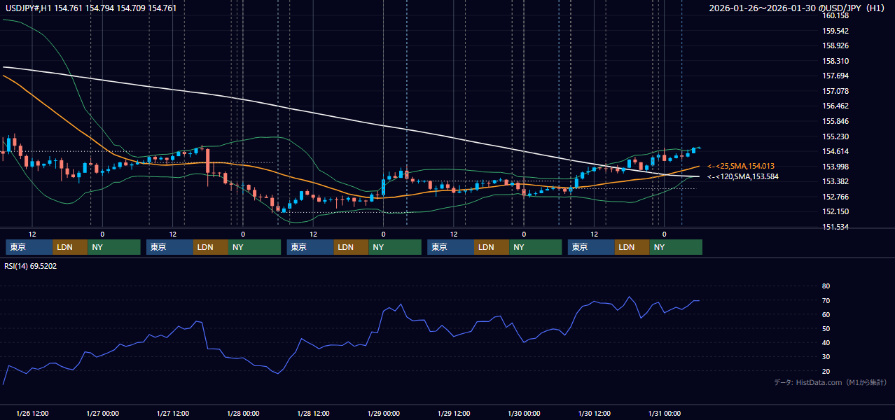Select the RSI(14) 69.5202 indicator title
This screenshot has height=420, width=895.
click(x=31, y=266)
